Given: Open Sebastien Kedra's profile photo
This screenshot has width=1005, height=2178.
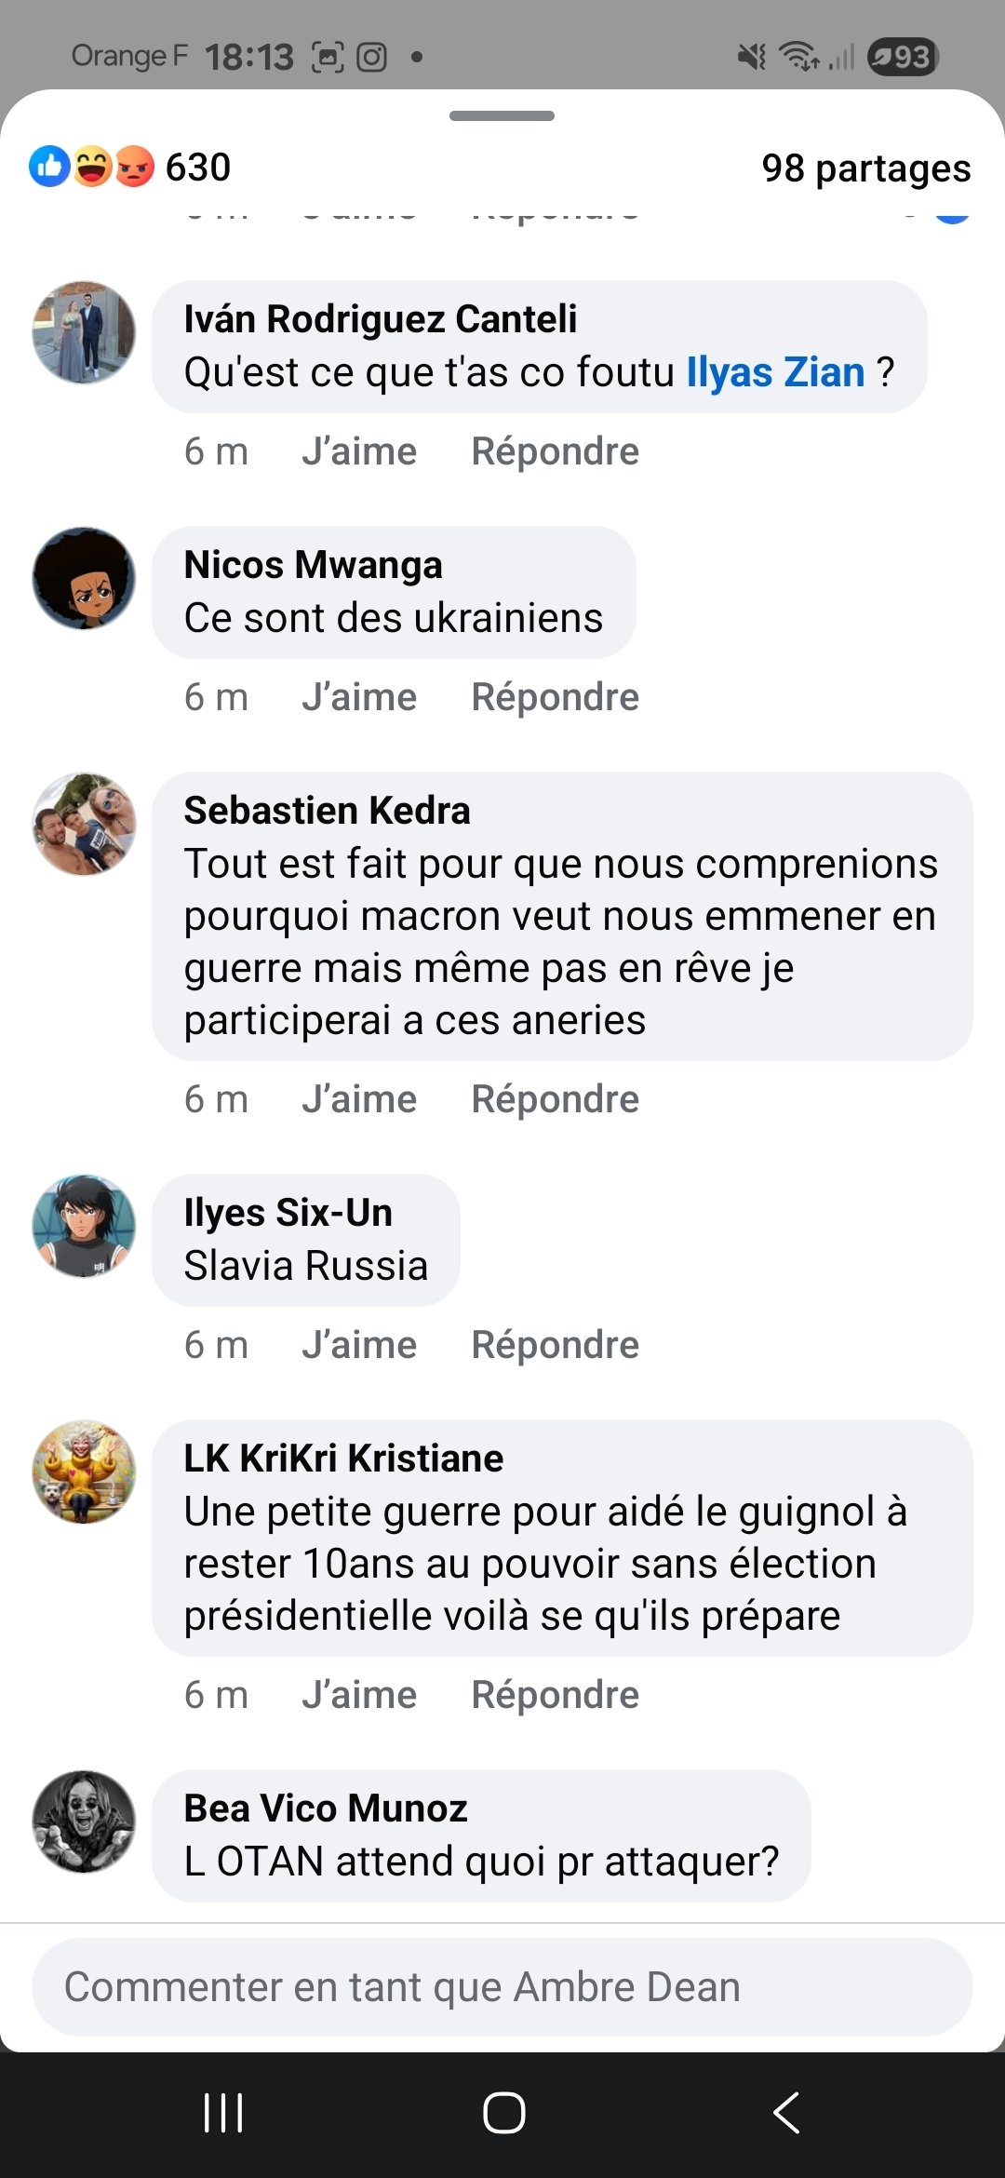Looking at the screenshot, I should pos(84,824).
